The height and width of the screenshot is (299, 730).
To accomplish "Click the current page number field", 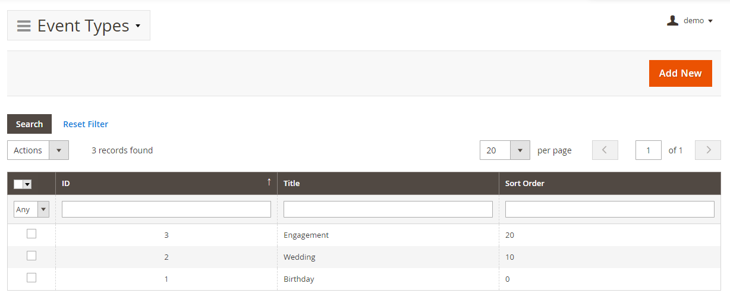I will [x=648, y=150].
